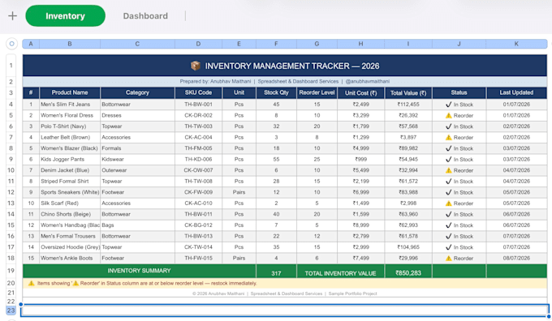This screenshot has width=552, height=321.
Task: Select the Inventory sheet tab
Action: pyautogui.click(x=65, y=16)
